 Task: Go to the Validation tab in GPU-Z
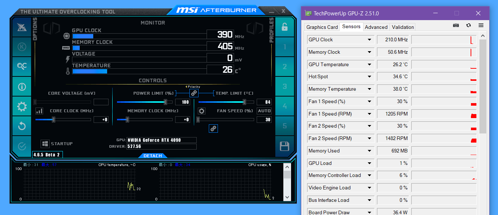pyautogui.click(x=403, y=27)
